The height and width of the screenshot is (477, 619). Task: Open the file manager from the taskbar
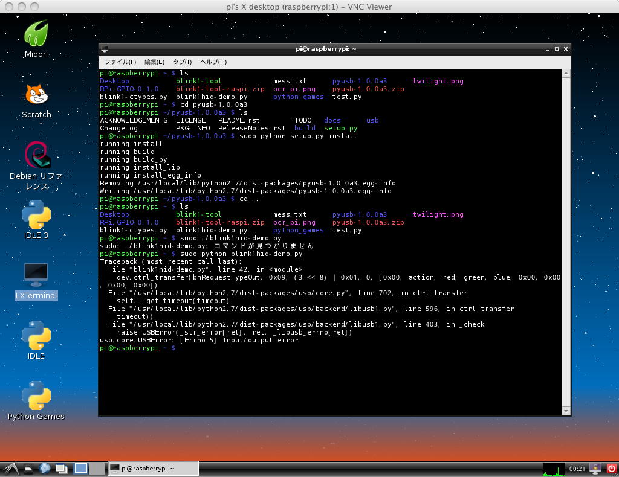point(28,469)
